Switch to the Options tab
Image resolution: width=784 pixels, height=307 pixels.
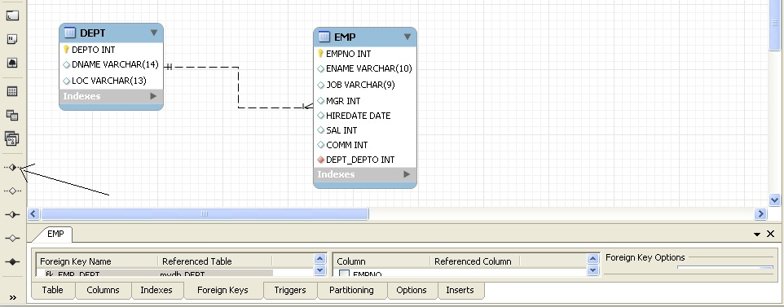pyautogui.click(x=412, y=290)
